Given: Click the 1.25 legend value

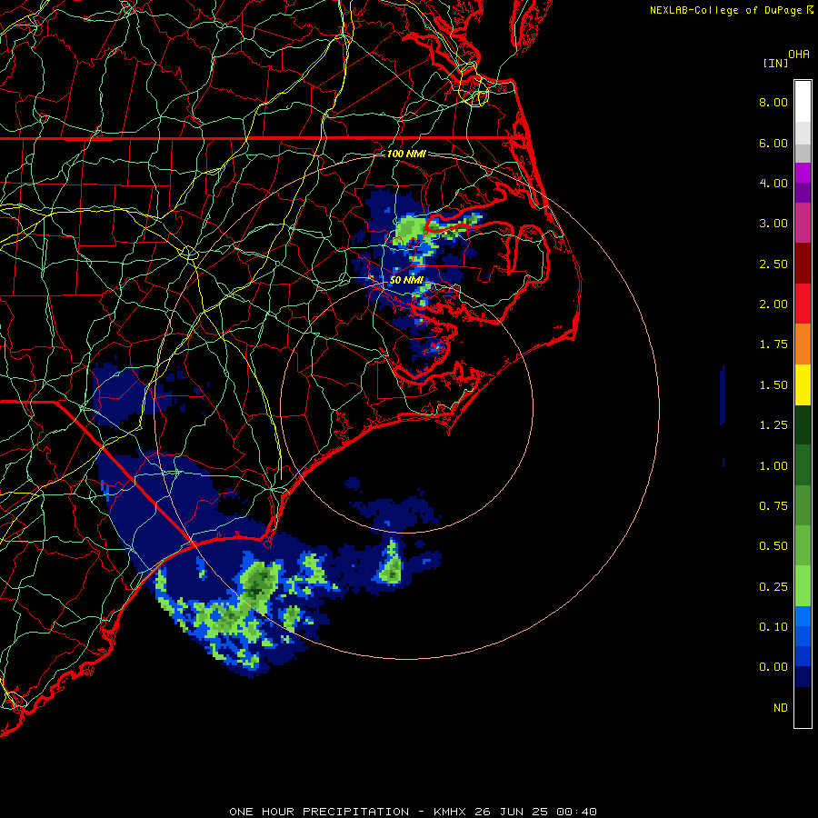Looking at the screenshot, I should pyautogui.click(x=773, y=425).
